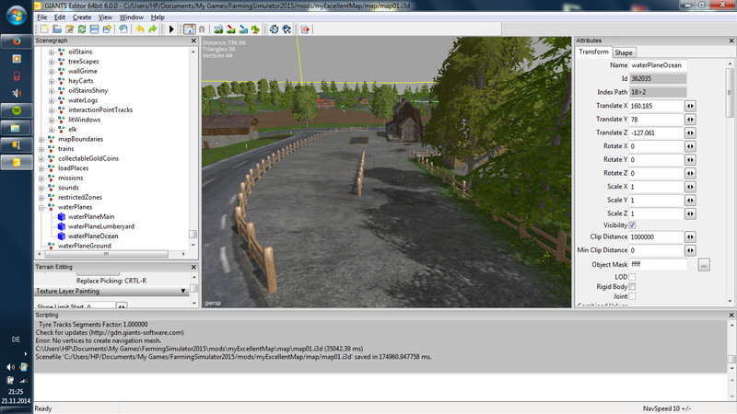Image resolution: width=737 pixels, height=414 pixels.
Task: Click the Name field waterPlaneOcean
Action: click(658, 65)
